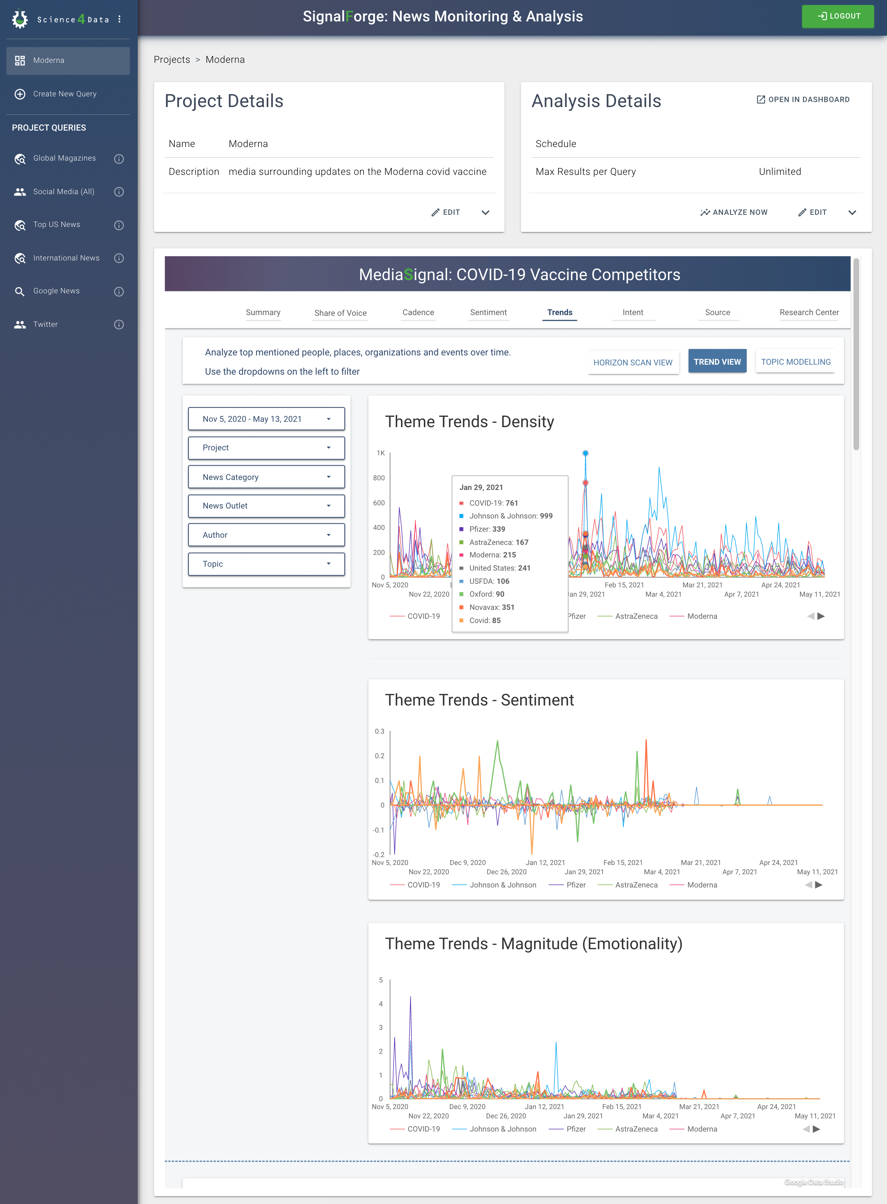
Task: Click the Projects breadcrumb link
Action: 172,60
